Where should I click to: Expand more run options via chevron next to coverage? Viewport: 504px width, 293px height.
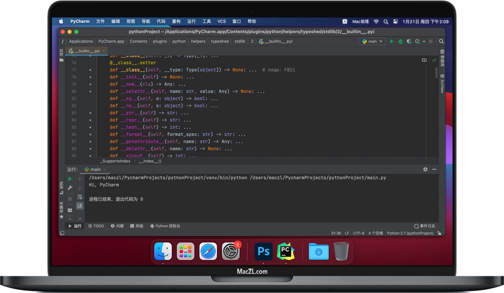click(423, 42)
